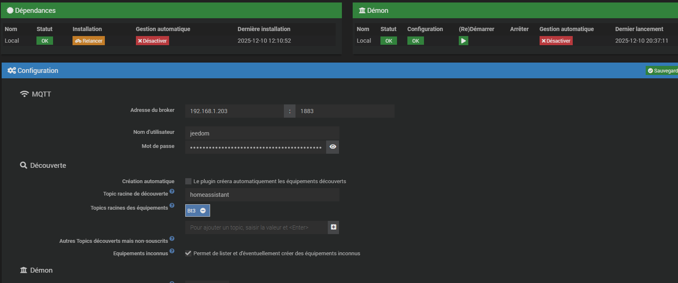Click the daemon (Re)Démarrer play icon
Image resolution: width=678 pixels, height=283 pixels.
463,41
